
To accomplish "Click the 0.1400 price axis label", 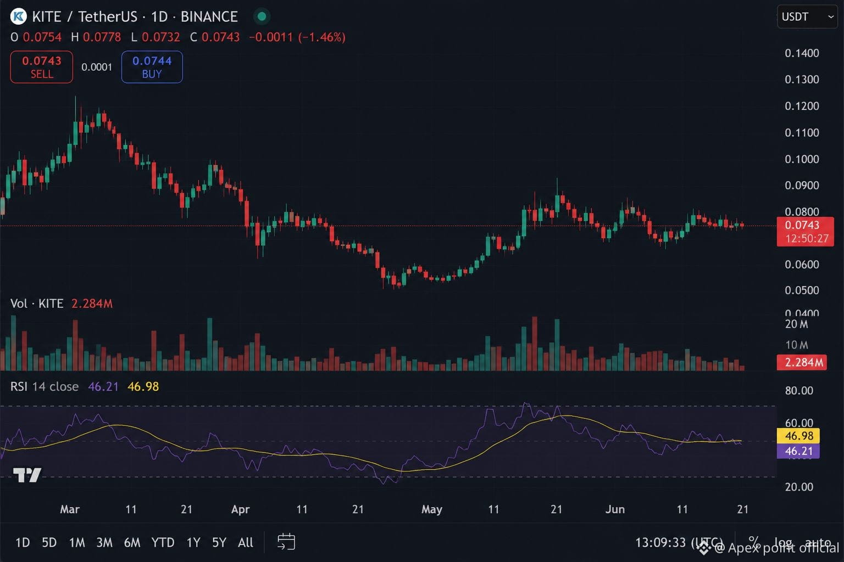I will click(802, 53).
